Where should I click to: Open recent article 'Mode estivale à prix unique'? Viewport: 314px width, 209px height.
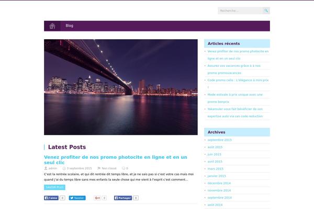click(x=235, y=98)
